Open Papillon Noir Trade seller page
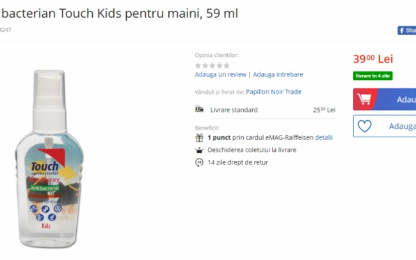This screenshot has width=416, height=260. 273,92
